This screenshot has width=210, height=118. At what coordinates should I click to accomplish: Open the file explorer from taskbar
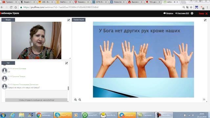coord(21,115)
